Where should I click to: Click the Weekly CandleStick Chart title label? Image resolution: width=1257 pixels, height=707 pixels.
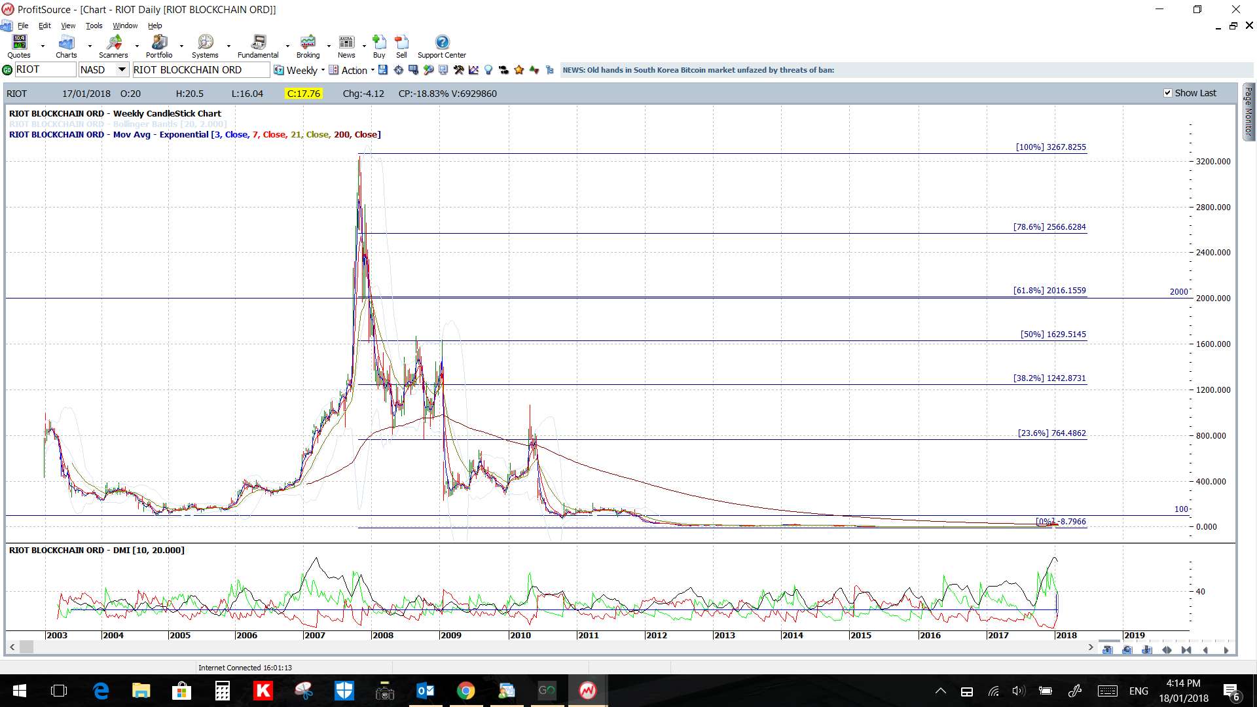pyautogui.click(x=115, y=113)
